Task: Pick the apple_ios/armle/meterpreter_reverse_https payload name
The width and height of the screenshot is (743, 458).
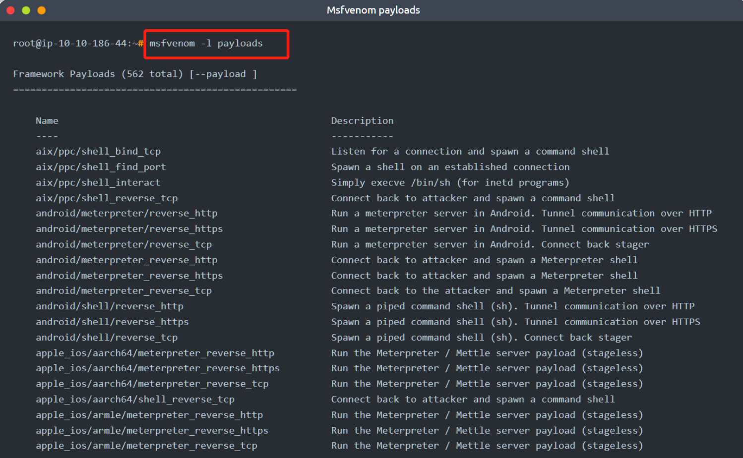Action: coord(152,431)
